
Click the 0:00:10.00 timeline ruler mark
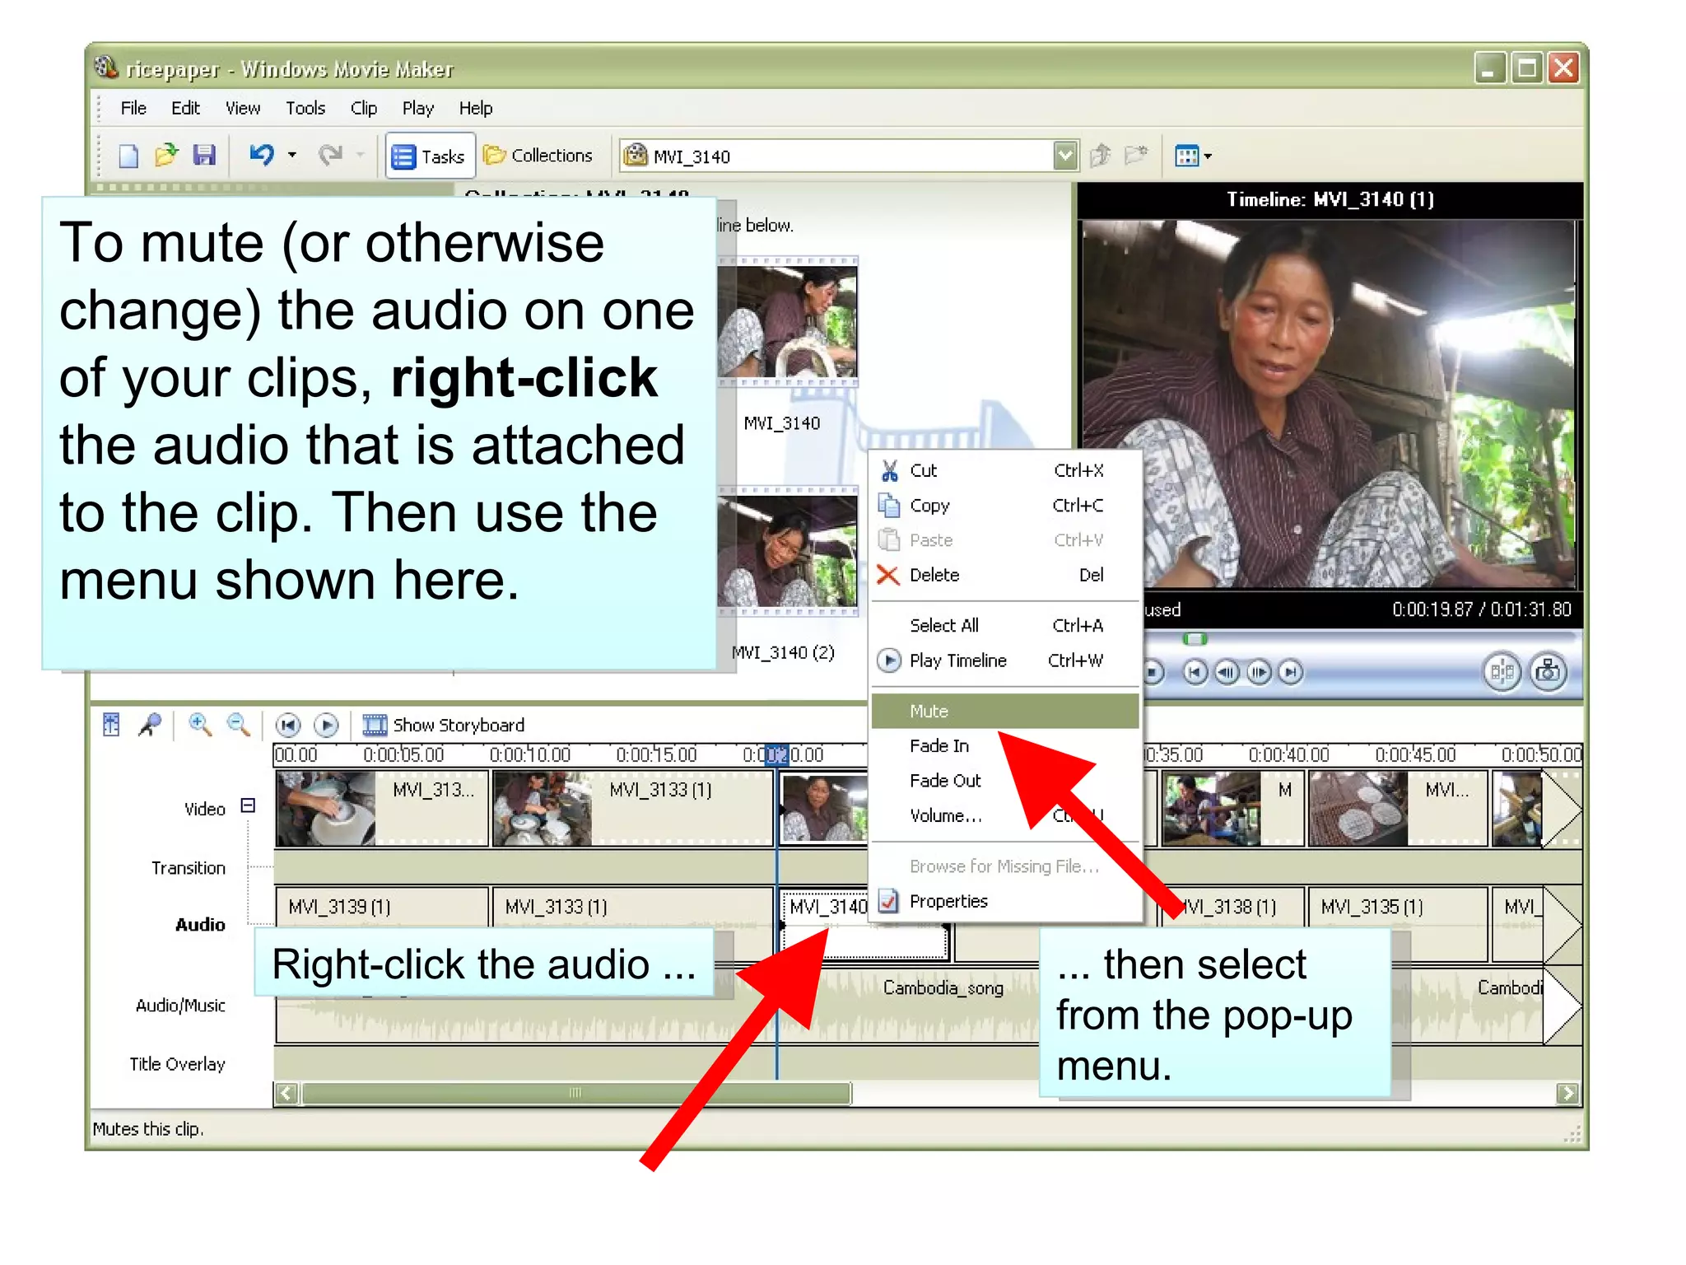(x=530, y=754)
